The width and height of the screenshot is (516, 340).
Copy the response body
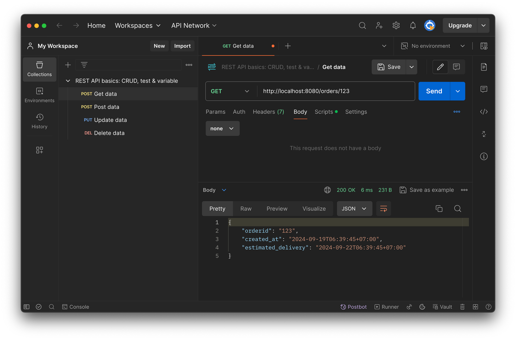(x=439, y=209)
